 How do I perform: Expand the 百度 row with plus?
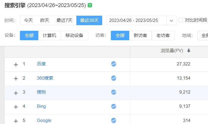point(16,65)
